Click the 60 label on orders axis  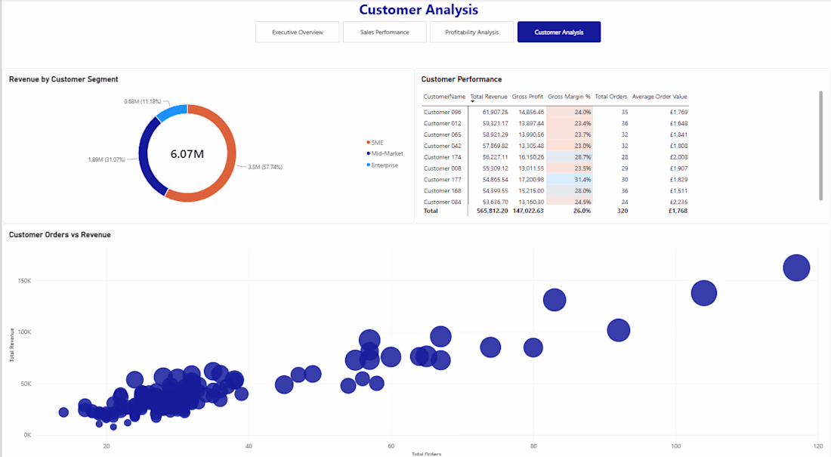tap(391, 446)
